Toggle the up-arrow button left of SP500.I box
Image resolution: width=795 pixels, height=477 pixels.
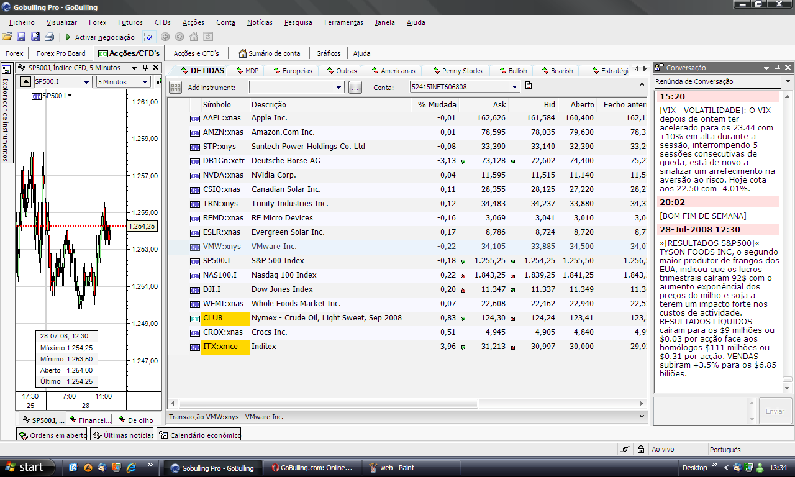click(25, 81)
